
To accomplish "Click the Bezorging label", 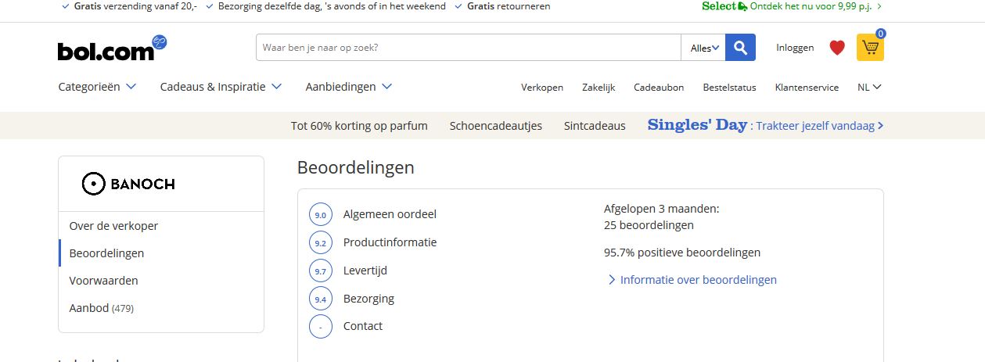I will click(368, 299).
